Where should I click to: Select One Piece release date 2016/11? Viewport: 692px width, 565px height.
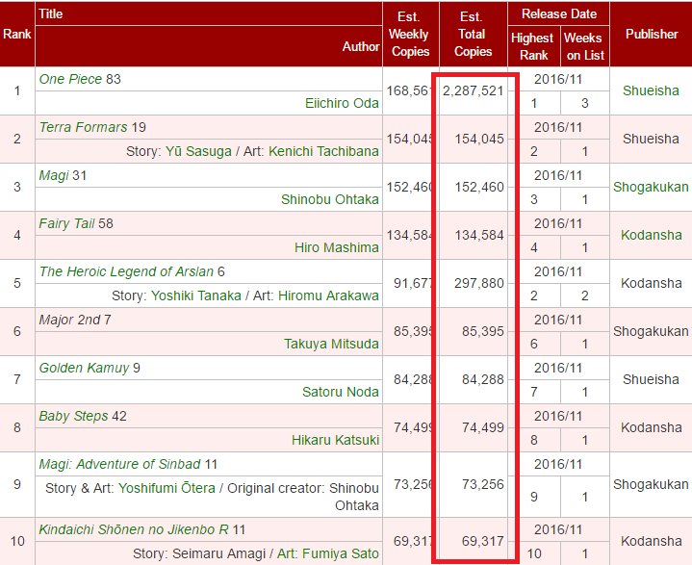click(558, 79)
